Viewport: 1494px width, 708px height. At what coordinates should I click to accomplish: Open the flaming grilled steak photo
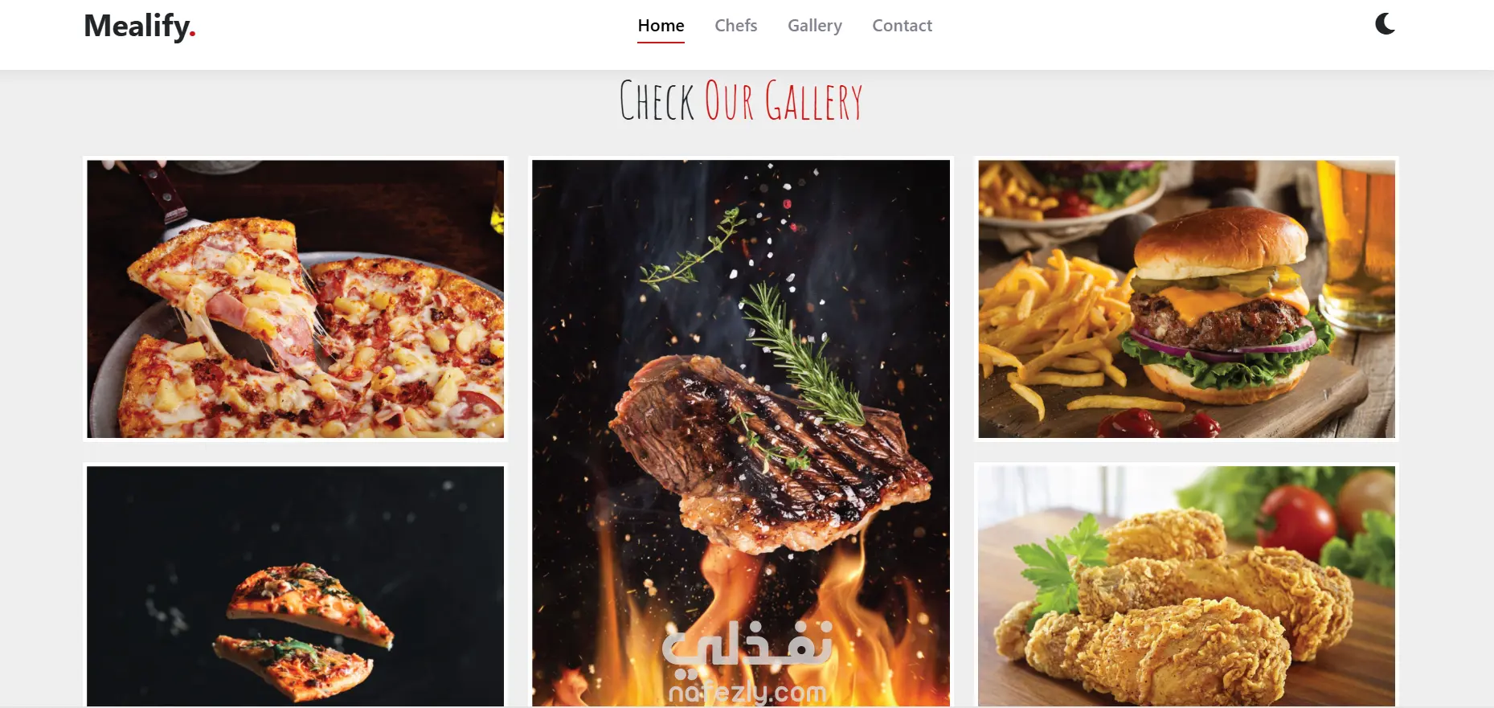741,433
